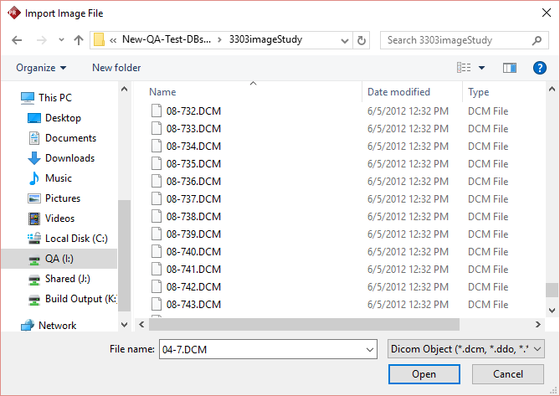Click the New folder command

point(116,68)
